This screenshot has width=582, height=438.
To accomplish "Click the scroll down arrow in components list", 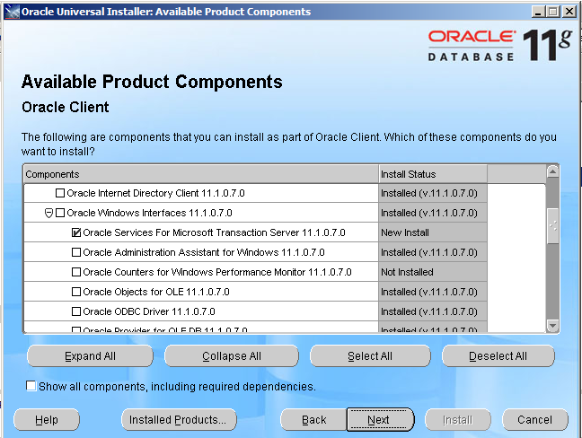I will click(552, 326).
